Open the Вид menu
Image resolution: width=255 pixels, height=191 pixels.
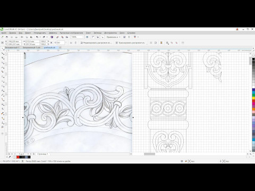point(21,33)
